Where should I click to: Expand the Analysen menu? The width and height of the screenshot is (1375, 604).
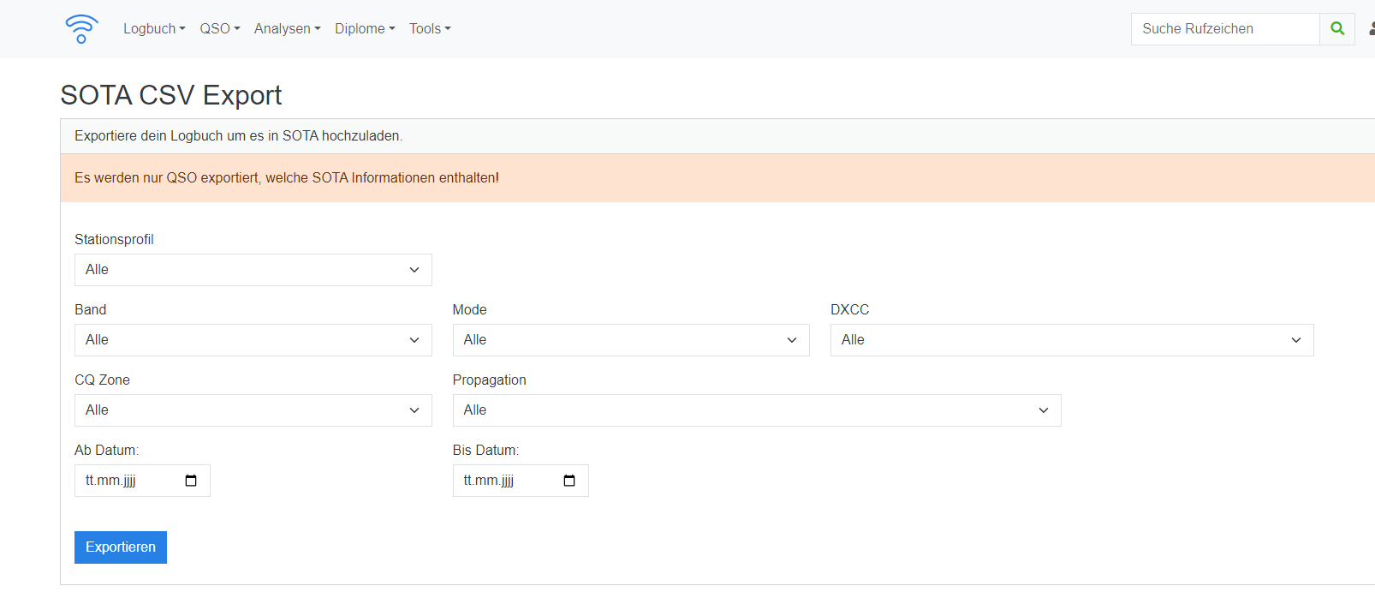[287, 29]
